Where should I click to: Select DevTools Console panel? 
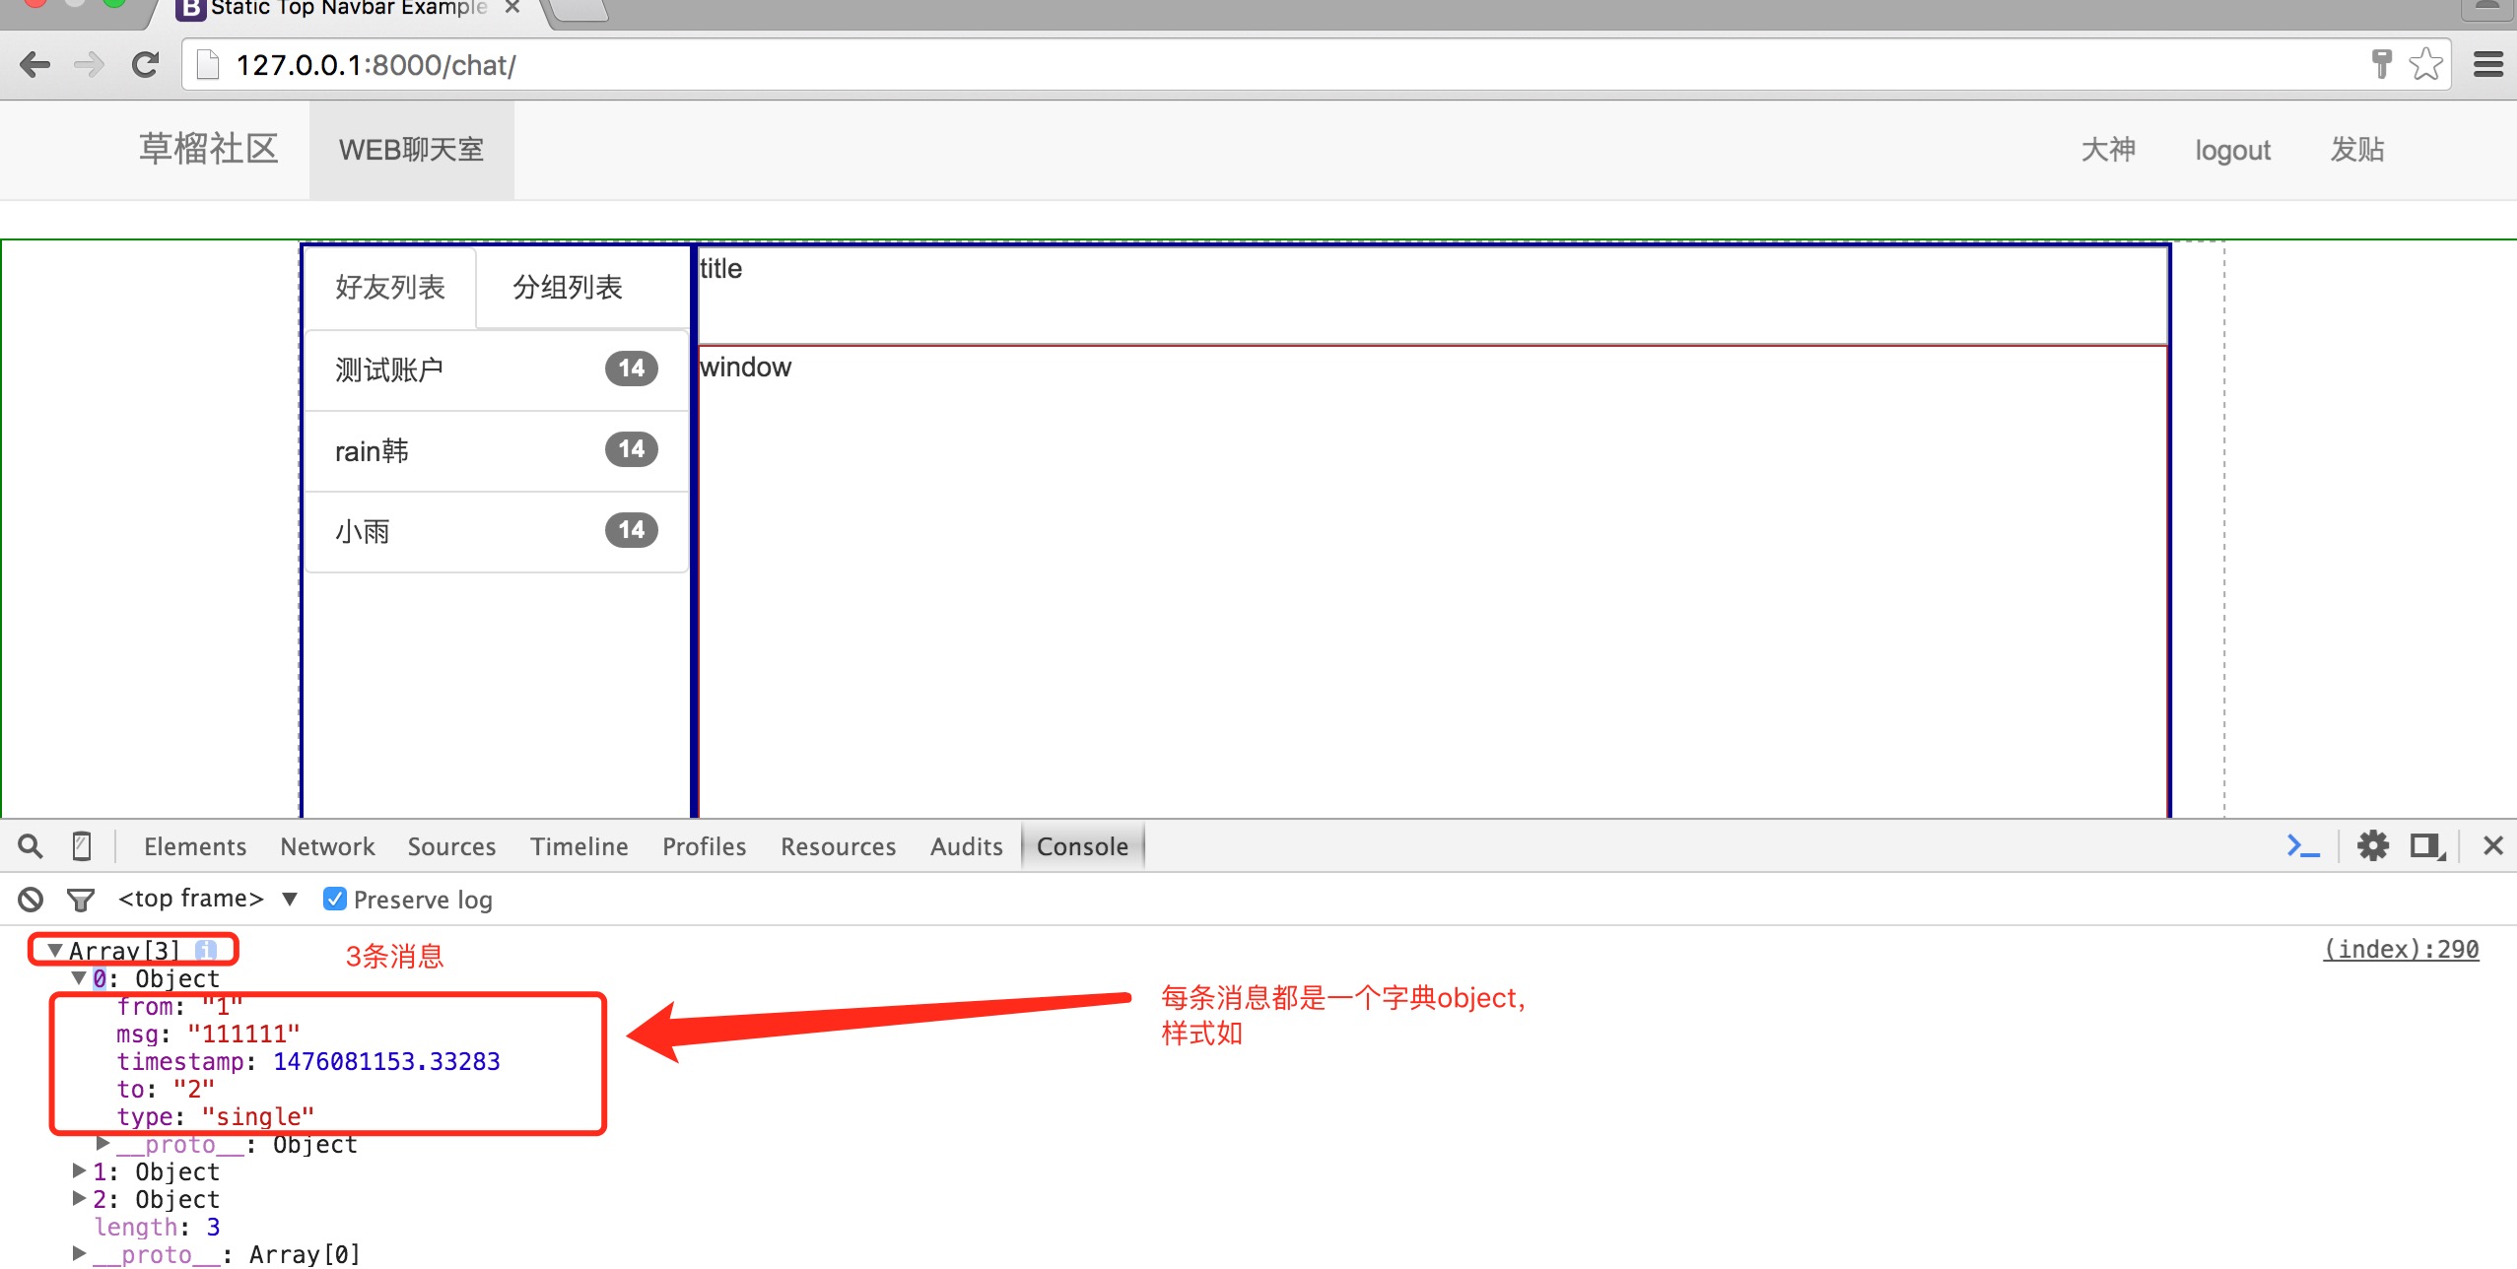[1082, 846]
